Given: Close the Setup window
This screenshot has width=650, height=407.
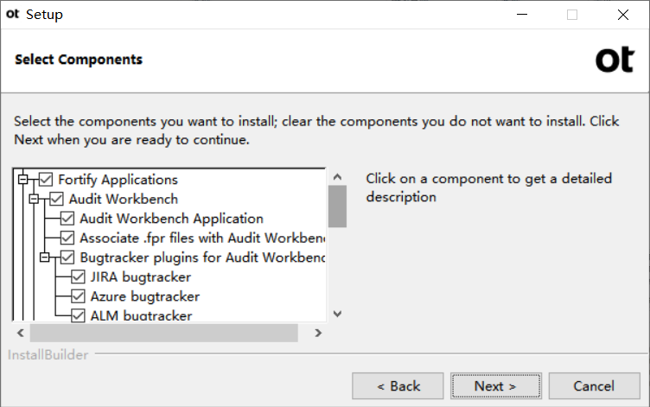Looking at the screenshot, I should click(x=623, y=15).
